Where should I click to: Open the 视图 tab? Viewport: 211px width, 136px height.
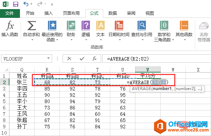point(149,13)
